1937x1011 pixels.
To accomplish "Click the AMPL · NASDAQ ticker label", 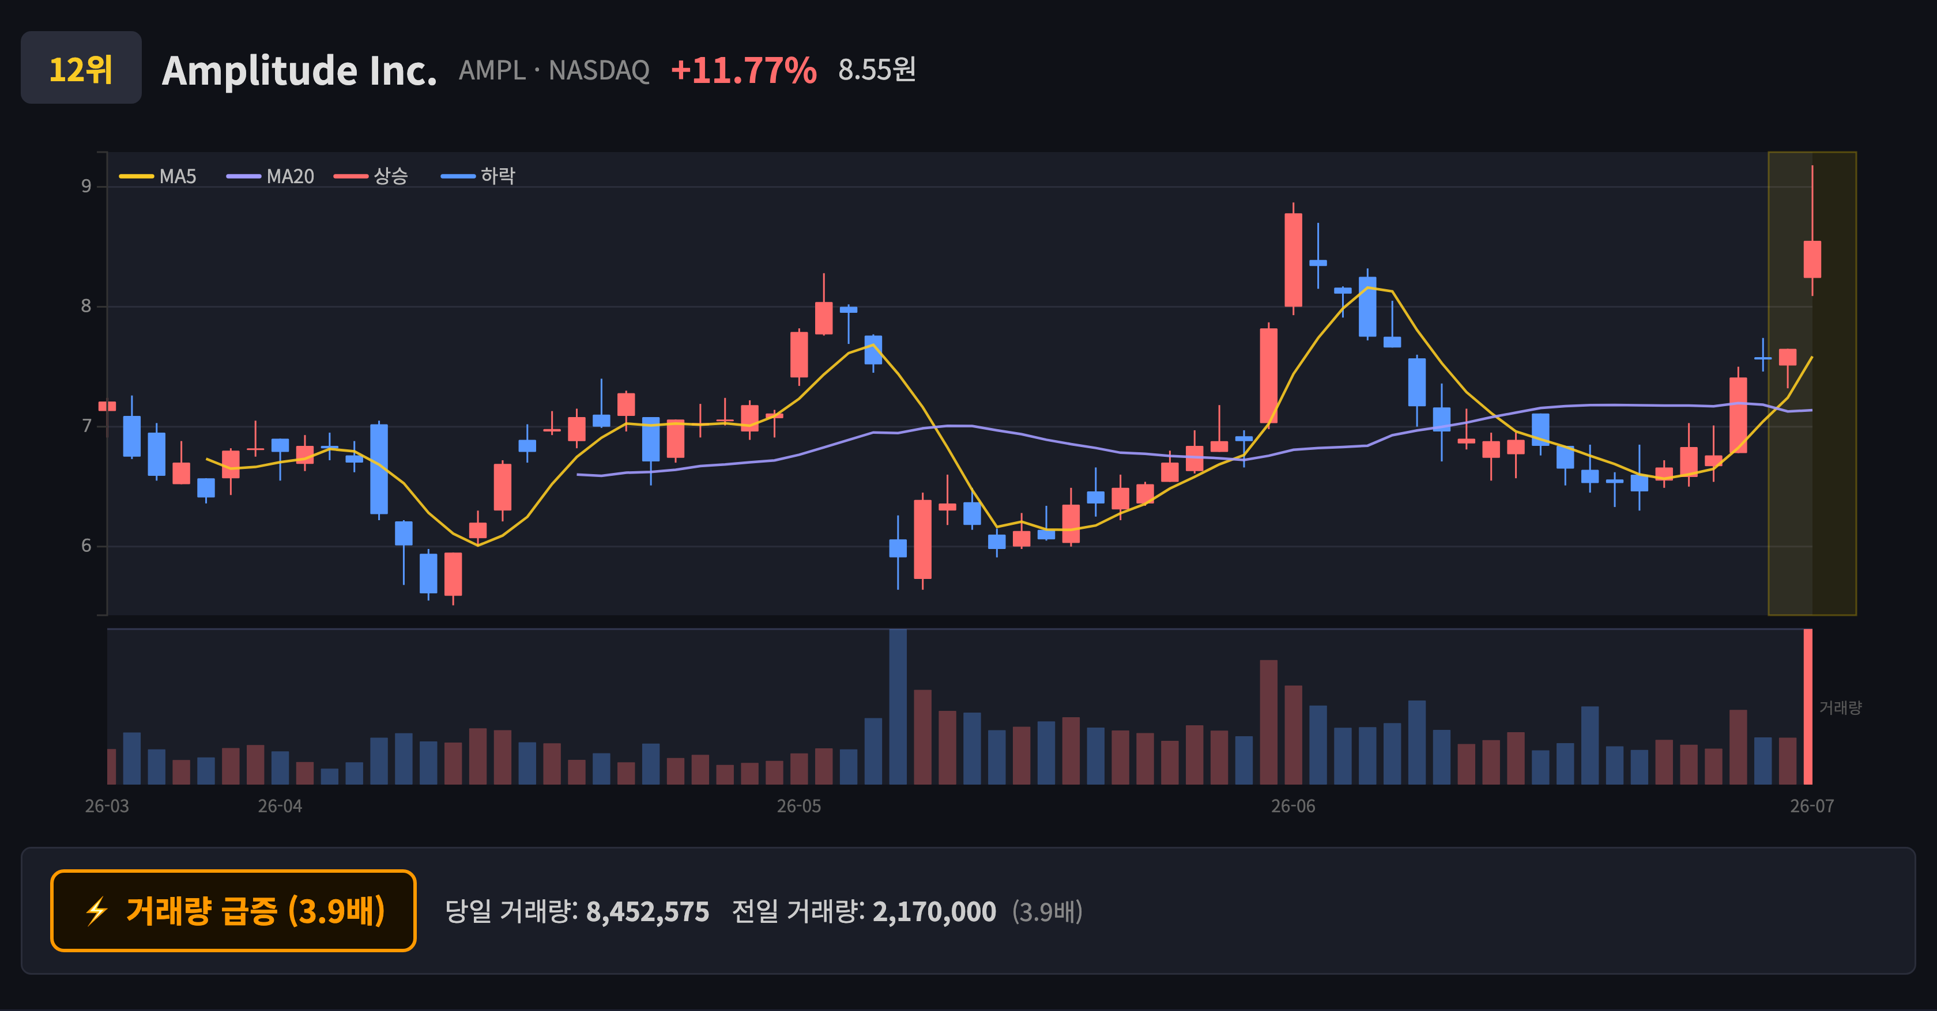I will point(554,70).
